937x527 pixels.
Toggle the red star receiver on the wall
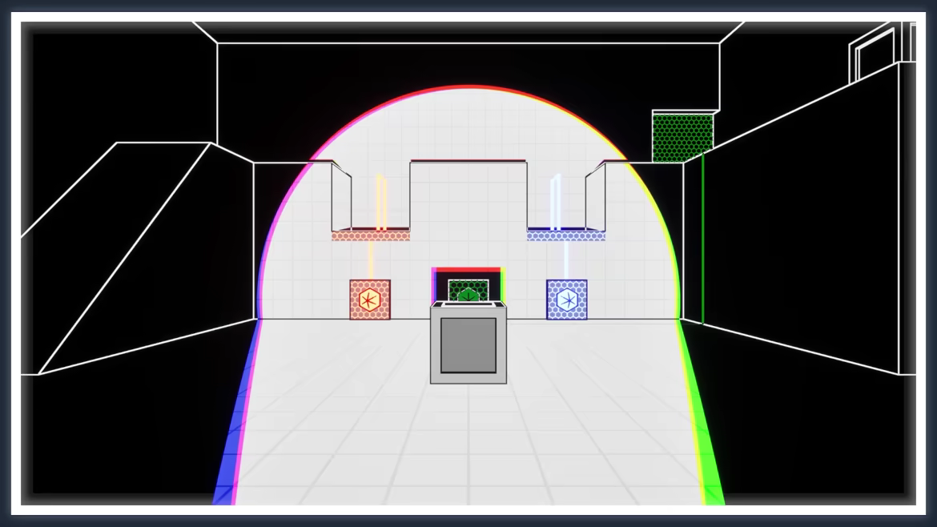coord(368,302)
